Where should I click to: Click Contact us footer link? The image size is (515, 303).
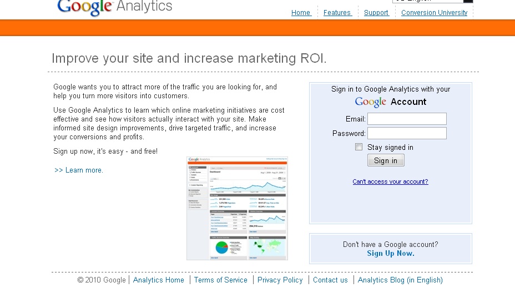(330, 280)
